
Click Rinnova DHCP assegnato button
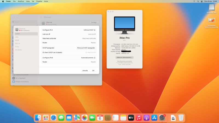pos(86,48)
